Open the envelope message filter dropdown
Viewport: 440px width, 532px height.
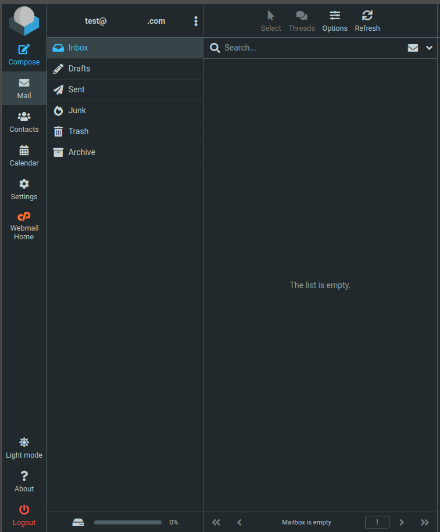(x=413, y=48)
